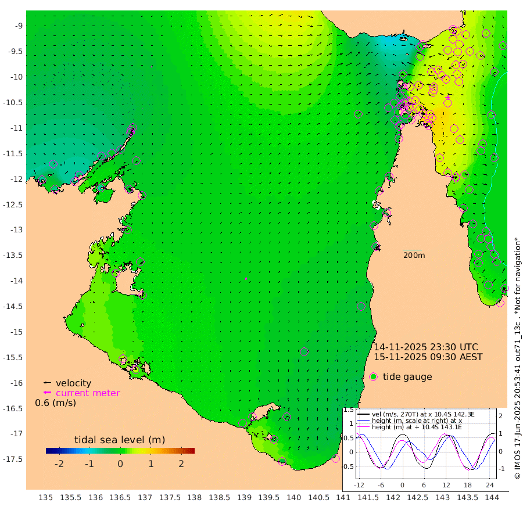Click the 'vel (m/s, 270T) at x 10.4S 142.3E' legend entry
The width and height of the screenshot is (523, 510).
click(423, 414)
